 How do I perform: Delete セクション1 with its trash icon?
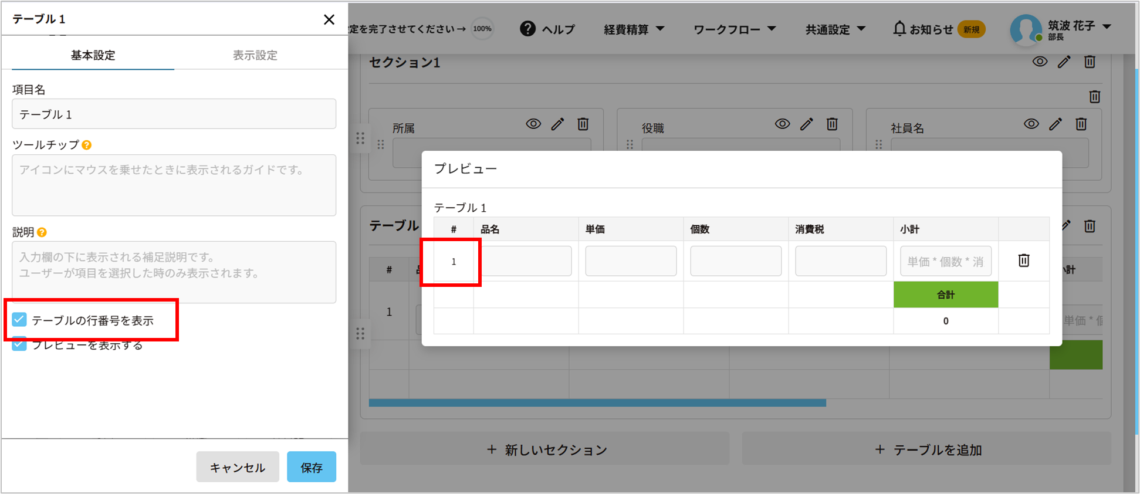click(x=1090, y=62)
